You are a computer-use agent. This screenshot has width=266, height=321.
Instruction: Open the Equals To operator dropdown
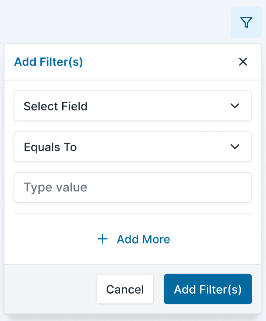[x=133, y=147]
